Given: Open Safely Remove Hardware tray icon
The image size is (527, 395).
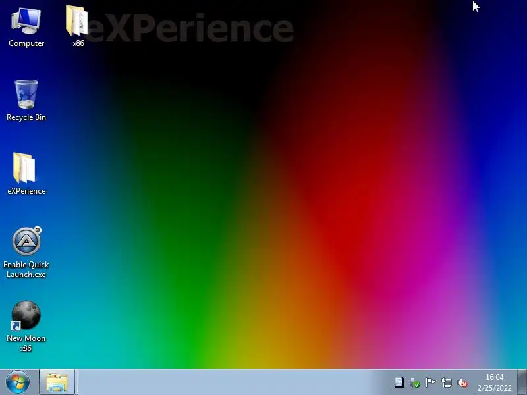Looking at the screenshot, I should pyautogui.click(x=415, y=382).
